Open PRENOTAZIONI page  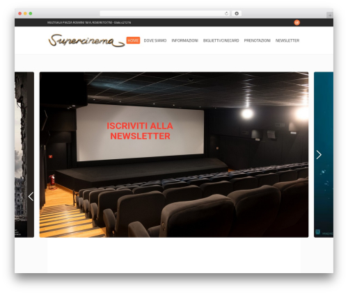coord(257,40)
